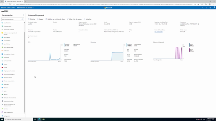Click the Buscar herramientas search field

12,19
